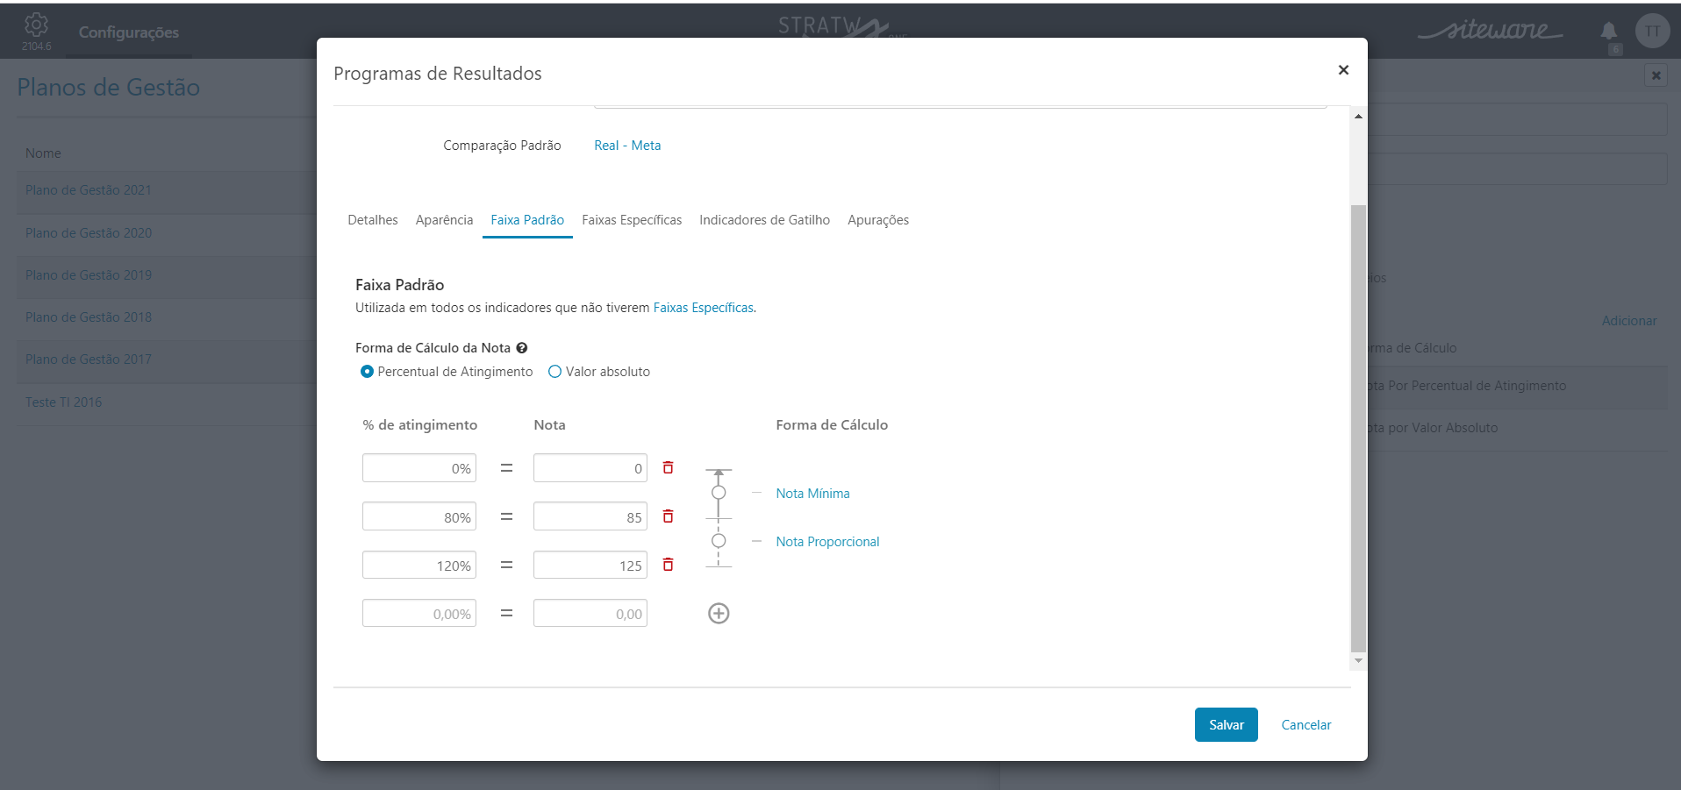Viewport: 1681px width, 790px height.
Task: Focus the empty 0,00% attainment field
Action: click(419, 614)
